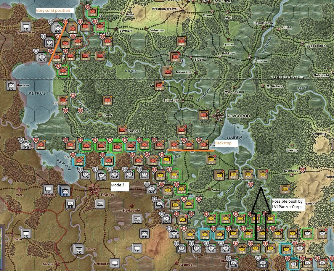The width and height of the screenshot is (334, 271).
Task: Click the red 6=15 division counter
Action: point(41,144)
